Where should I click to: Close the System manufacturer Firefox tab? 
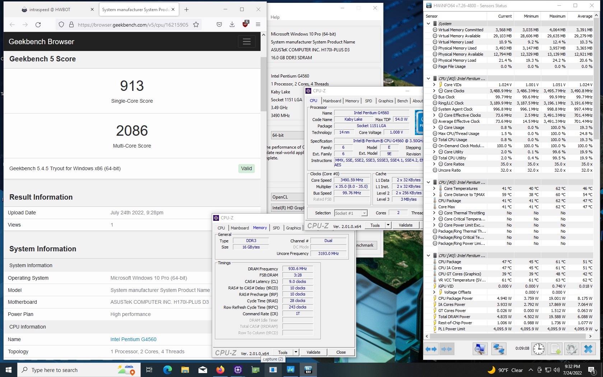(x=173, y=9)
